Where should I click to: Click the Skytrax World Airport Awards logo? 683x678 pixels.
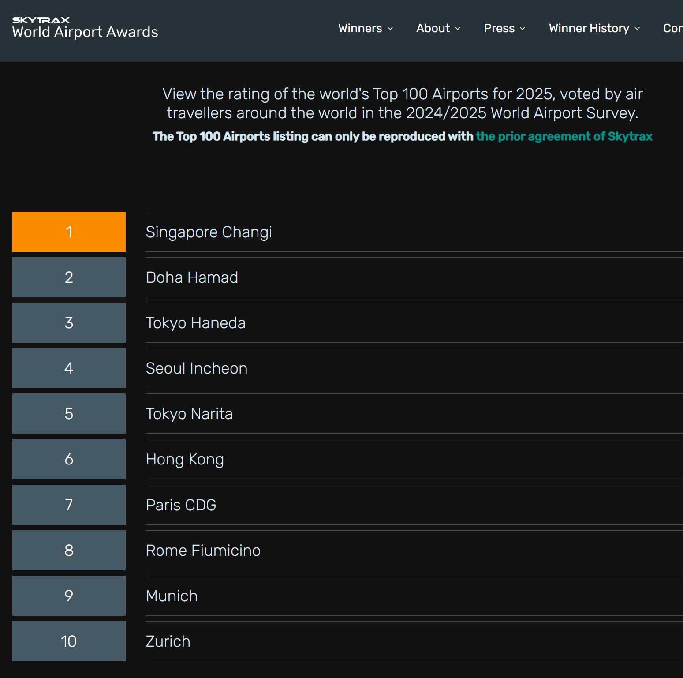[x=85, y=28]
